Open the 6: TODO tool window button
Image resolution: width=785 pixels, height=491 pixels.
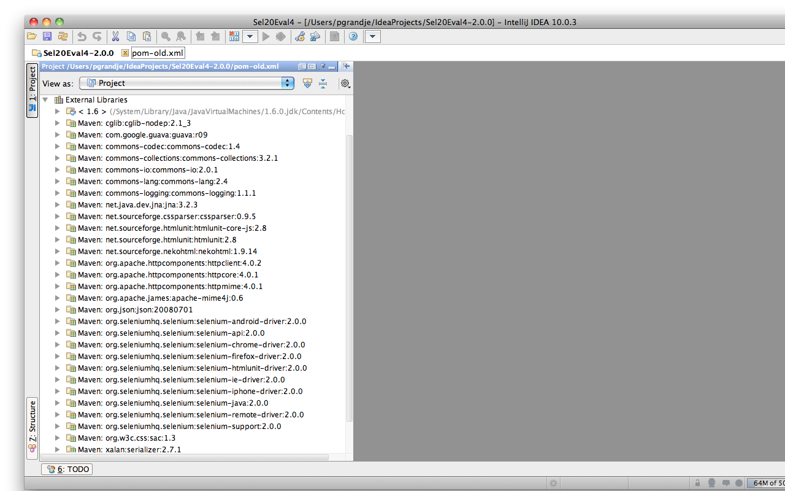click(x=67, y=469)
